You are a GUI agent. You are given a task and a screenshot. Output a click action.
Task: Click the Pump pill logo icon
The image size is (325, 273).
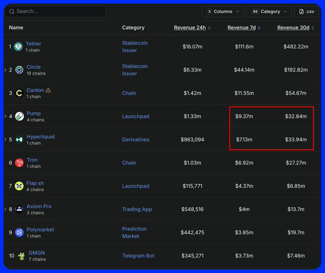coord(19,116)
